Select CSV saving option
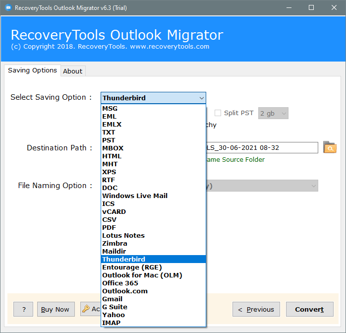This screenshot has width=346, height=333. tap(153, 220)
